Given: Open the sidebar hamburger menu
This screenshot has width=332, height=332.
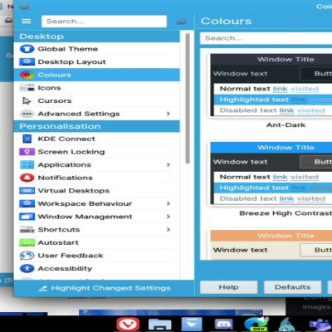Looking at the screenshot, I should click(27, 22).
